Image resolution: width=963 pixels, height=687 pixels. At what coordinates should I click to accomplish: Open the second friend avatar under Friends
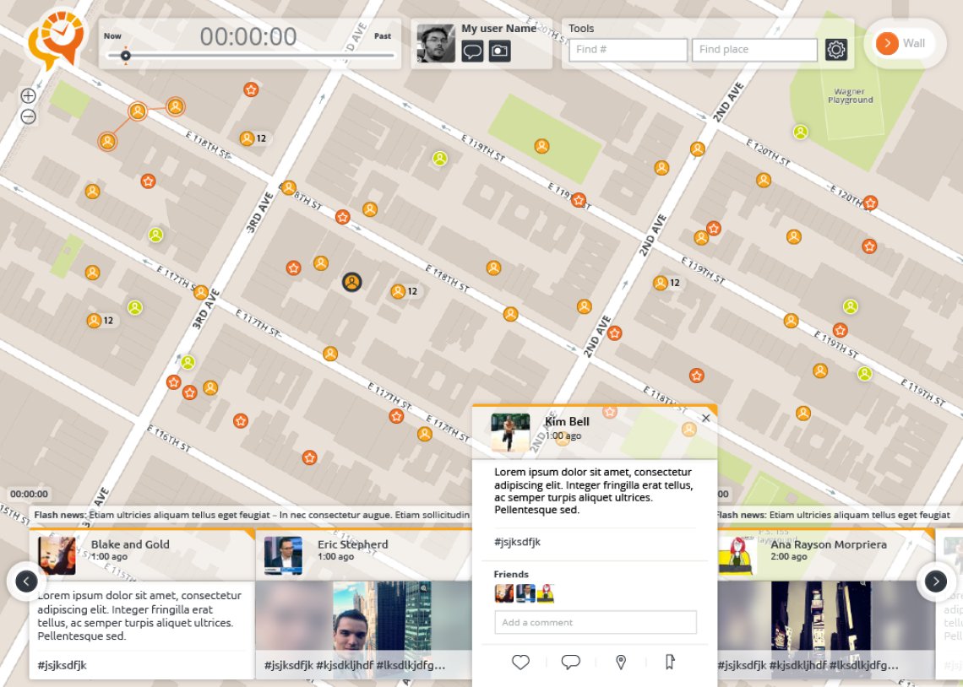click(x=525, y=593)
